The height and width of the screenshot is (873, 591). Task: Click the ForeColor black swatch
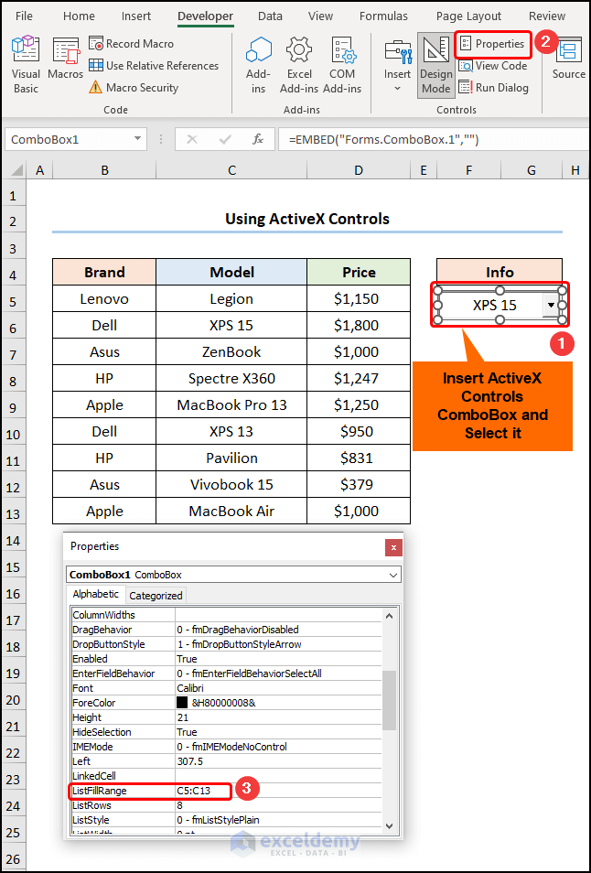pos(182,703)
